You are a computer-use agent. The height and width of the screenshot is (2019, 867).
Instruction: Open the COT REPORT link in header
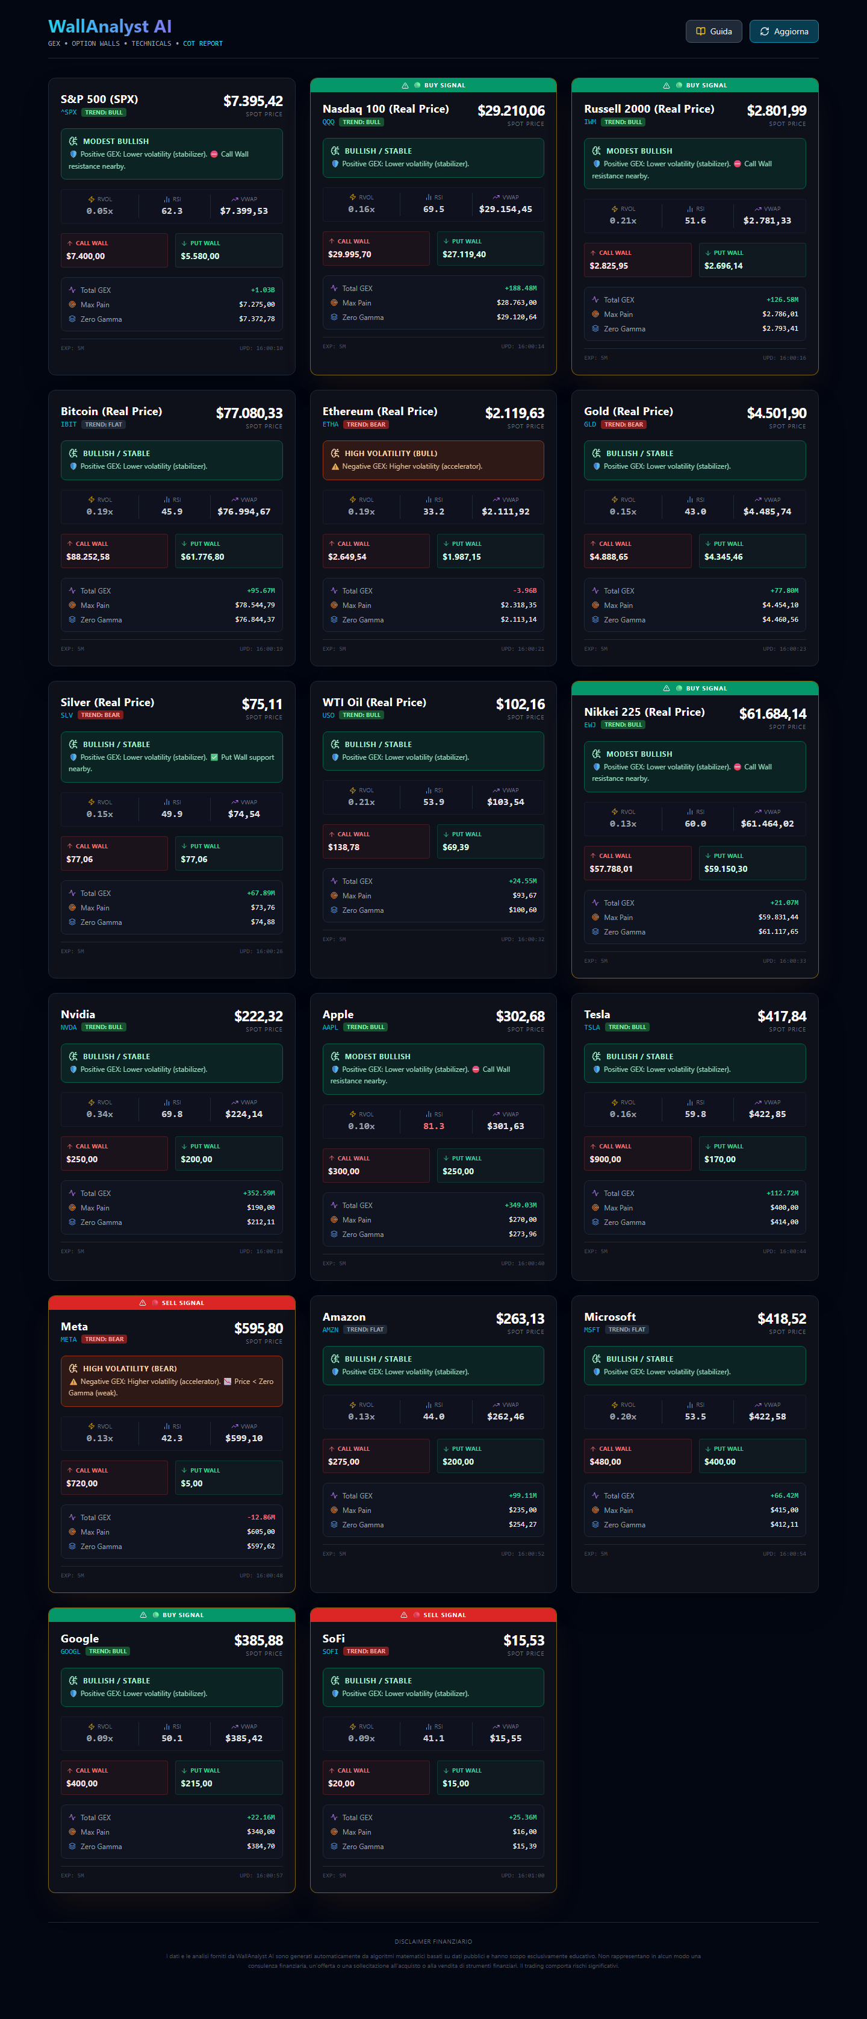[203, 44]
